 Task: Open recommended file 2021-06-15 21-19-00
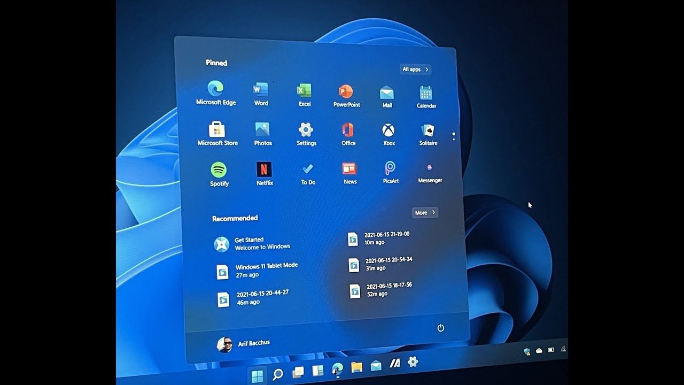[378, 238]
